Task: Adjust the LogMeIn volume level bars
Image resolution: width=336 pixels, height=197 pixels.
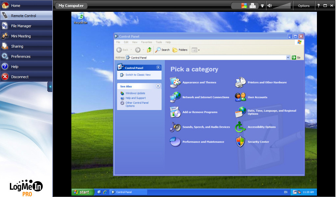Action: click(282, 6)
